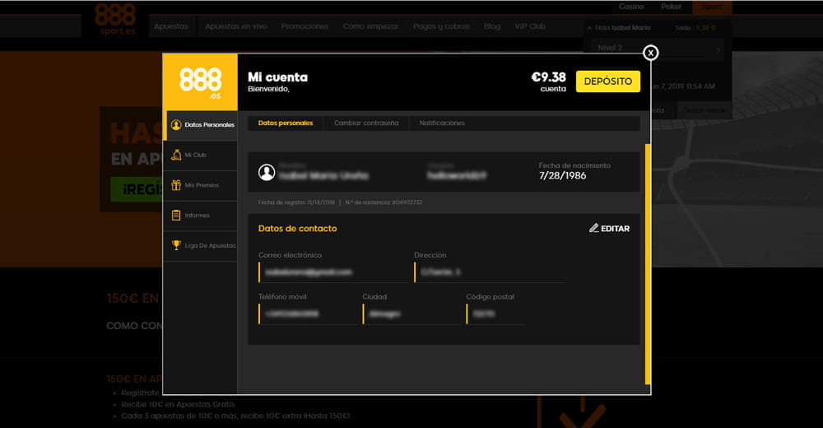
Task: Click the Código postal field
Action: tap(495, 314)
